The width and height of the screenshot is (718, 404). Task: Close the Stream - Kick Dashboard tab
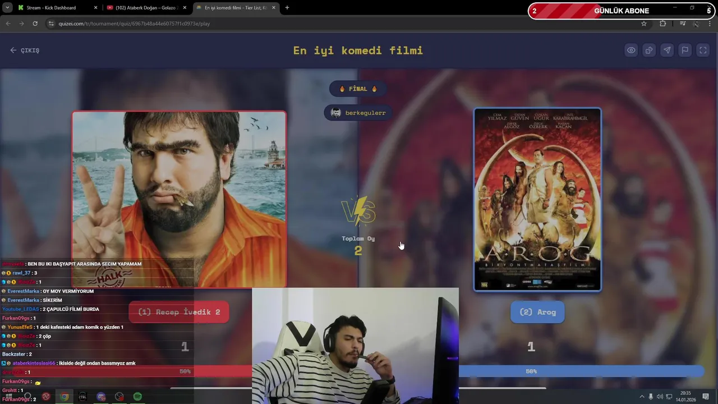(95, 8)
